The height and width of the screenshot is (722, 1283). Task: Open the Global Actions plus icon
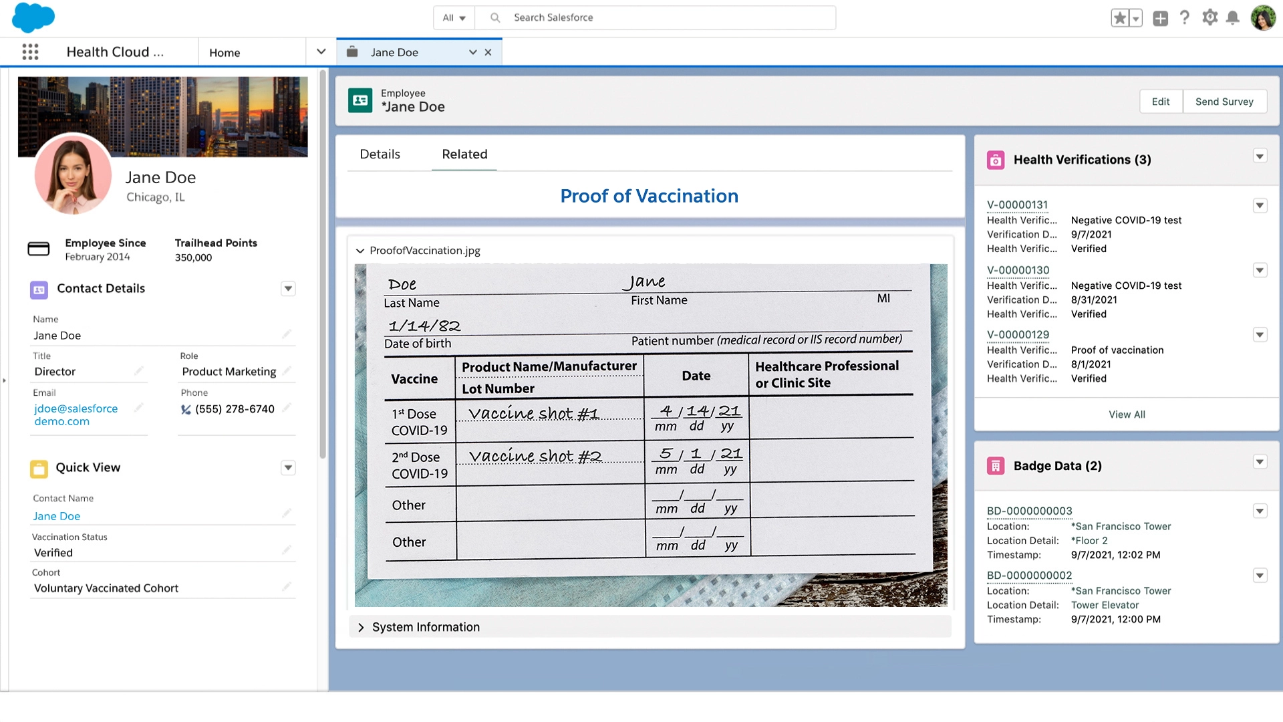pyautogui.click(x=1161, y=18)
